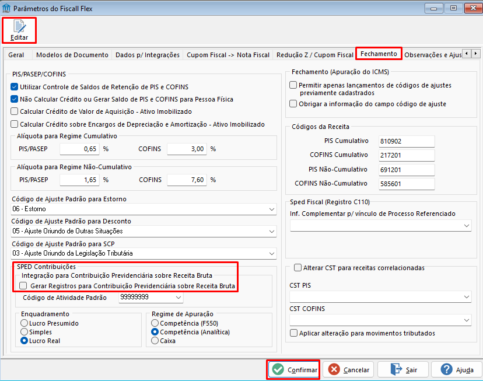Open Redução Z / Cupom Fiscal tab
Viewport: 483px width, 381px height.
tap(315, 55)
